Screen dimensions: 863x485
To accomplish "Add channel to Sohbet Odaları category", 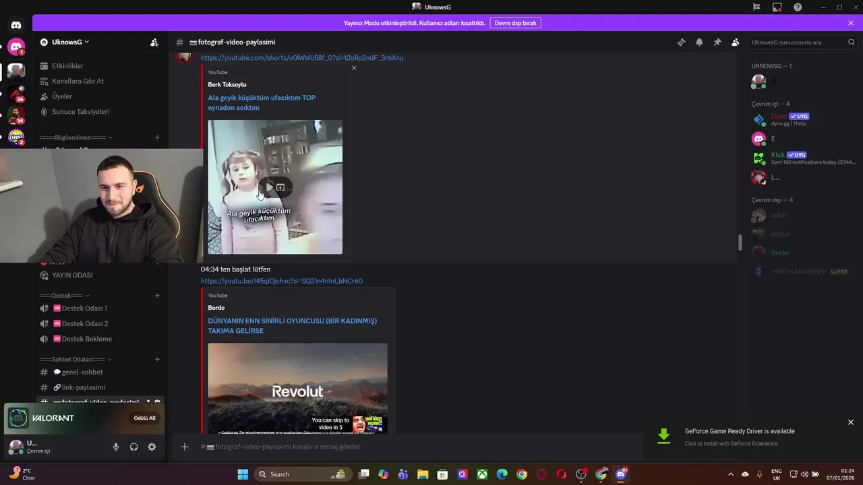I will click(x=157, y=359).
